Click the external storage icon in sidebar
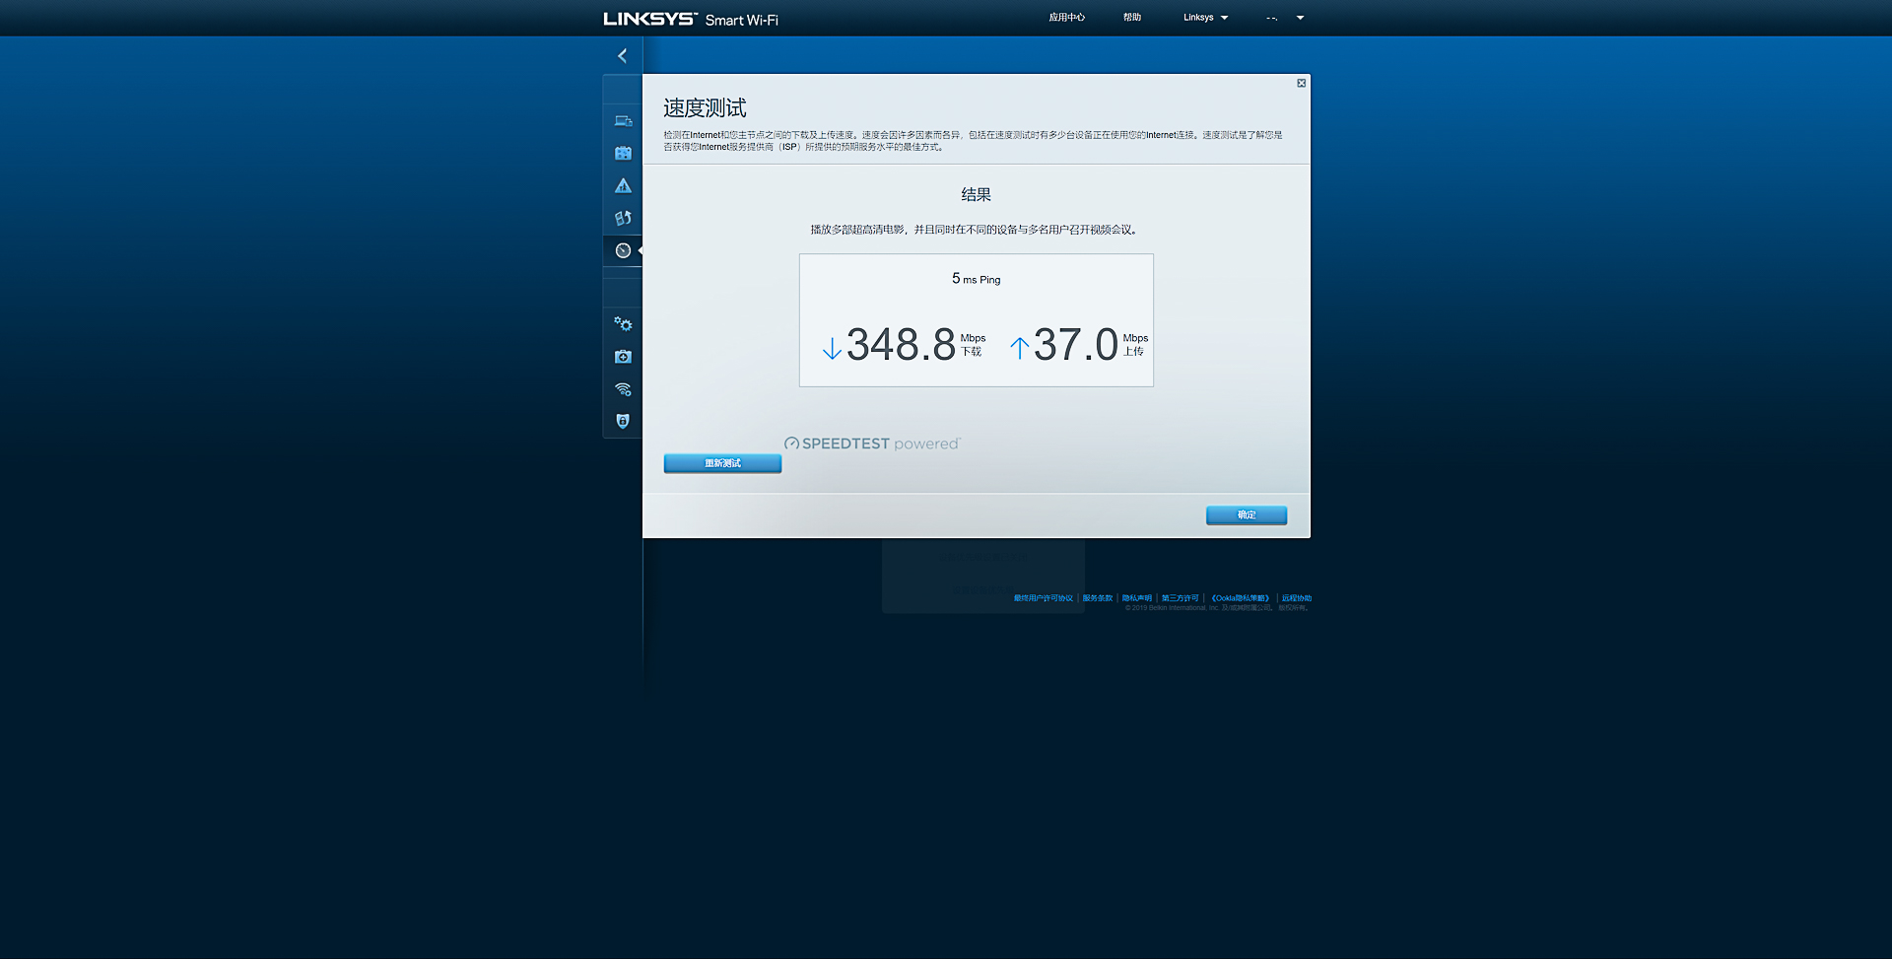 [x=622, y=356]
